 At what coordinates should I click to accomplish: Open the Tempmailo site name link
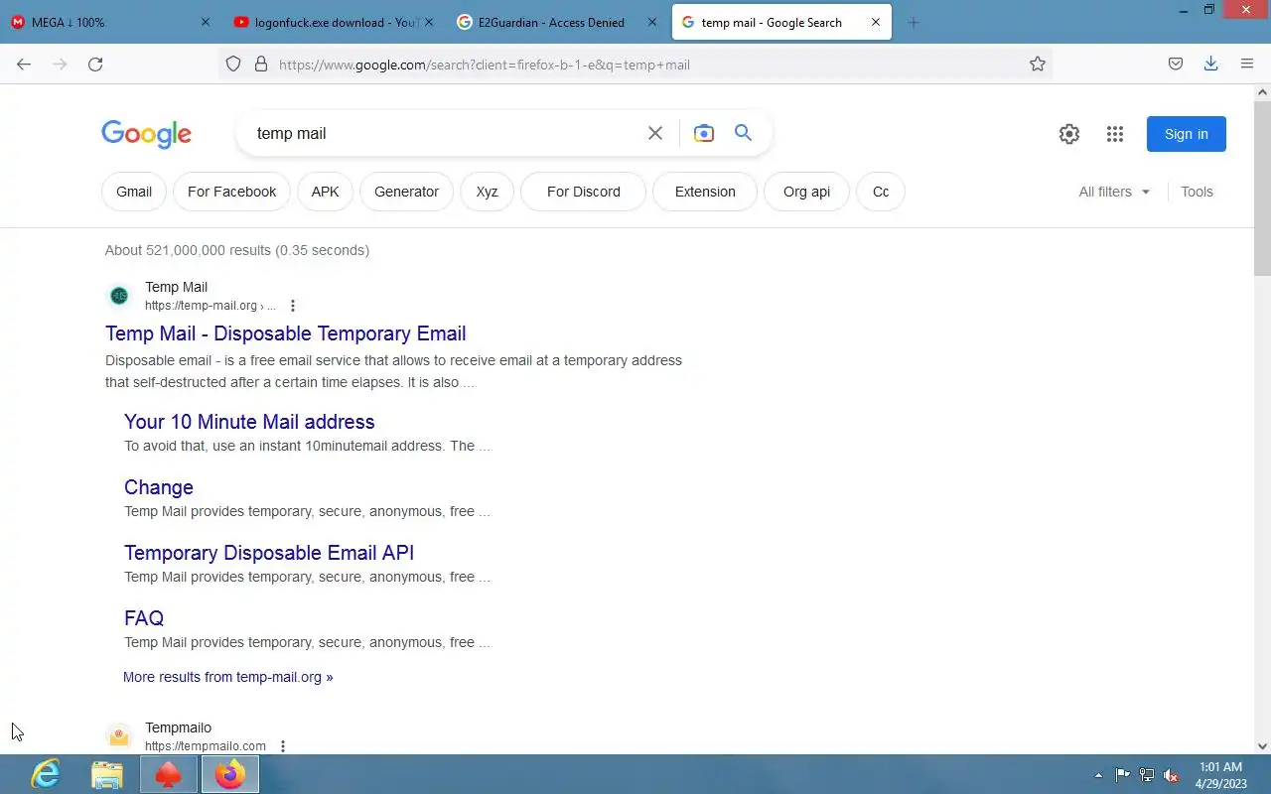click(178, 728)
